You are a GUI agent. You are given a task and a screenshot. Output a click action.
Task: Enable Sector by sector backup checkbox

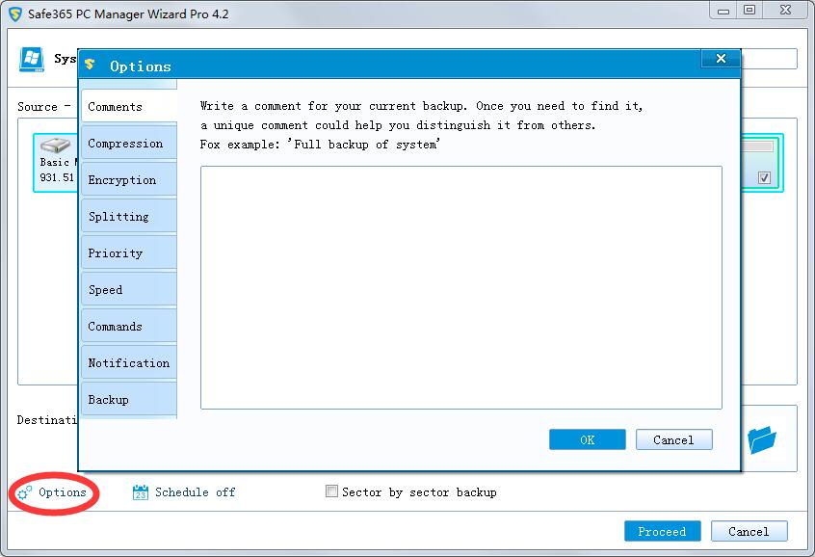pyautogui.click(x=332, y=491)
